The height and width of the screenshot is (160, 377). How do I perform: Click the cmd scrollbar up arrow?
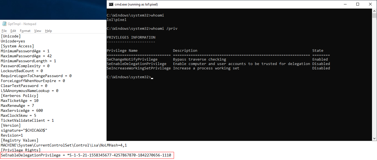click(x=374, y=11)
